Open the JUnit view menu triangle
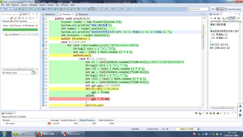The image size is (243, 137). pos(37,18)
